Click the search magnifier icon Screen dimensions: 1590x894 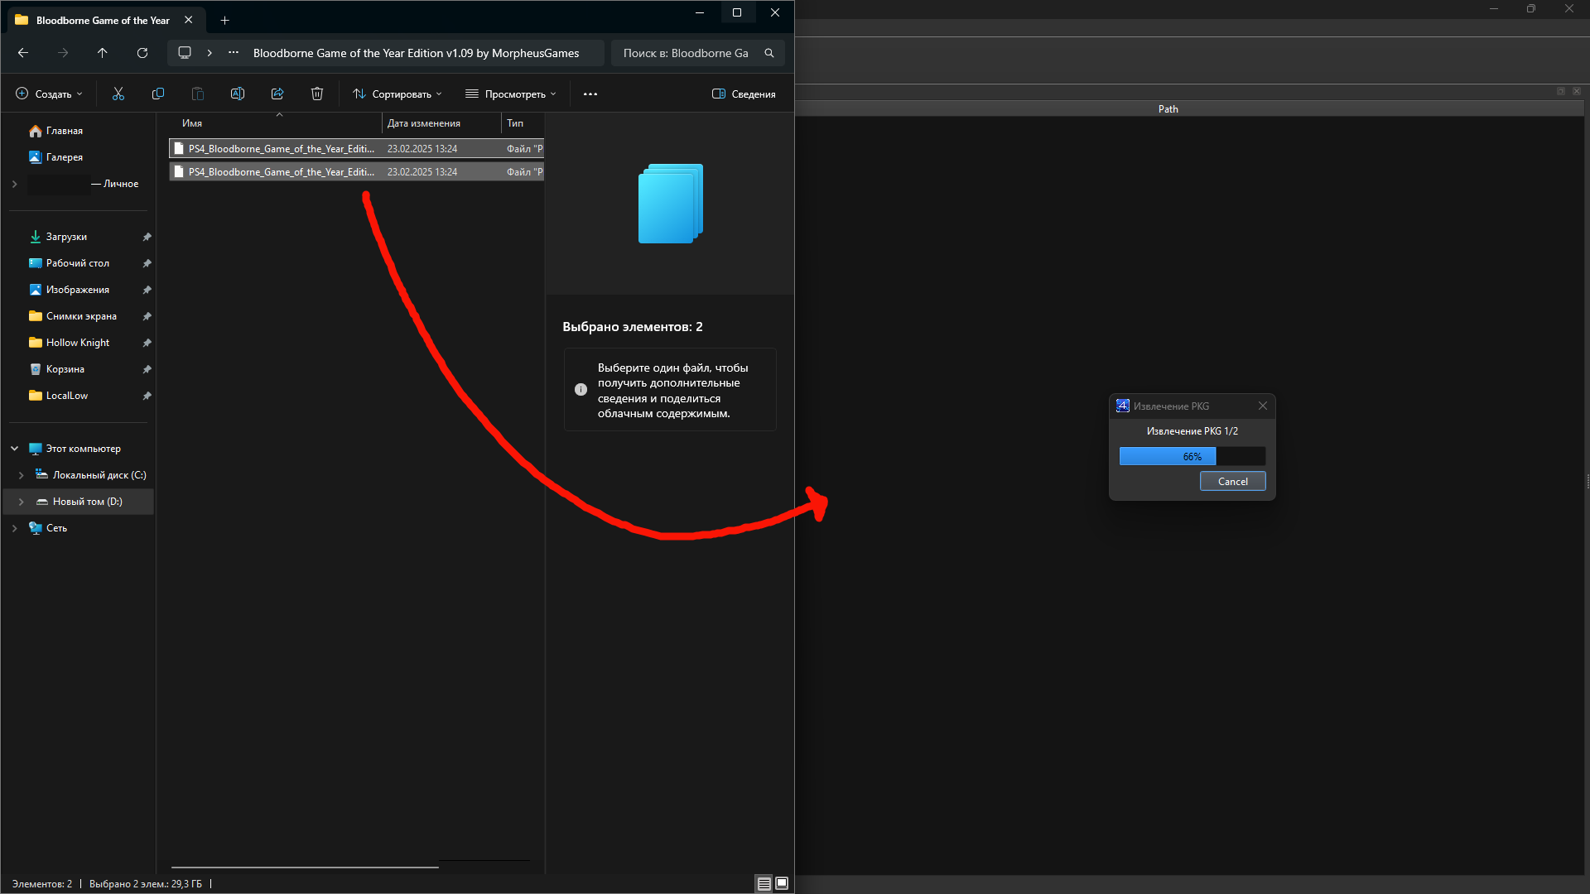(769, 53)
